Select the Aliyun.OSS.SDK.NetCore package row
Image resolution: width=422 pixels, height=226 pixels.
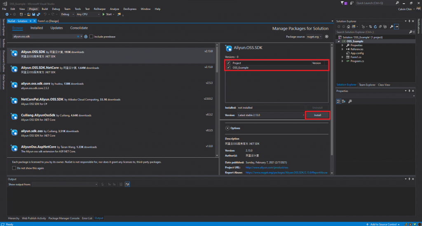point(112,70)
